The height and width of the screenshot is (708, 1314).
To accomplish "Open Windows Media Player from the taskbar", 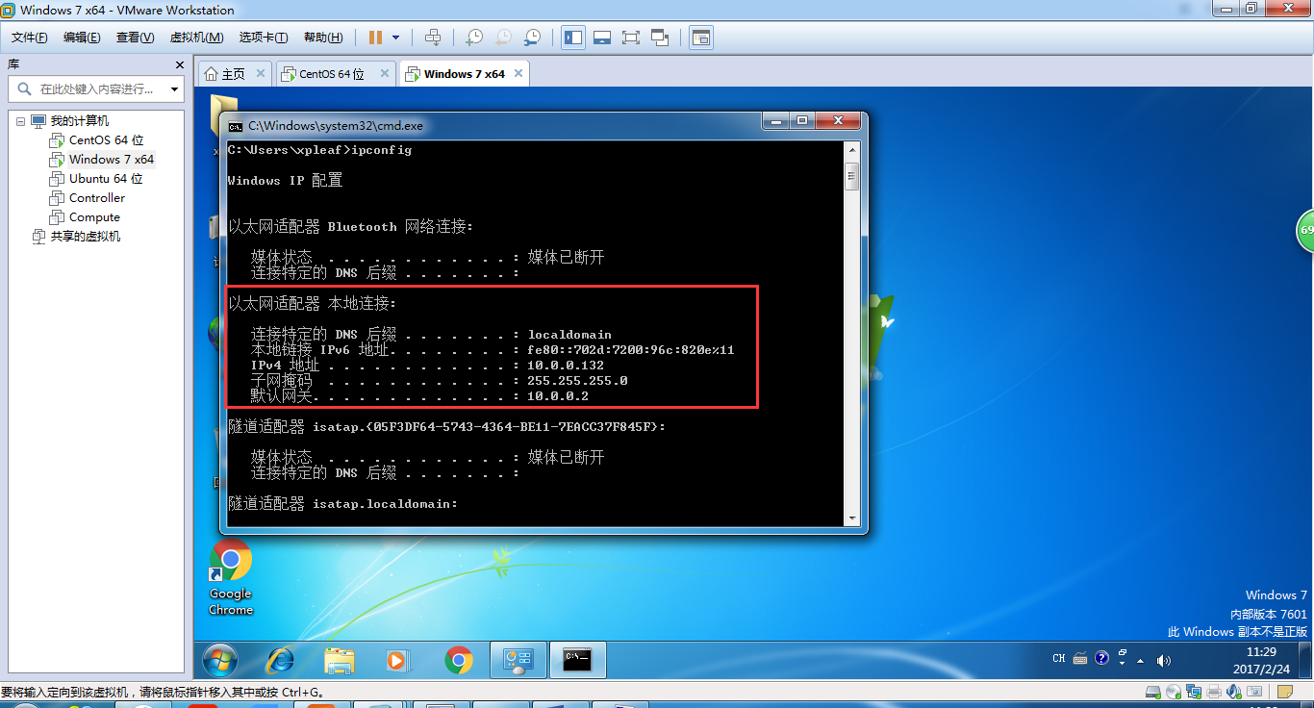I will 395,660.
